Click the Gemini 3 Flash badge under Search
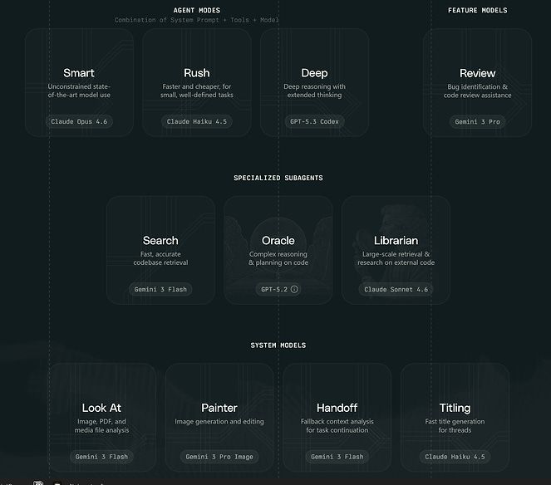 [x=160, y=289]
